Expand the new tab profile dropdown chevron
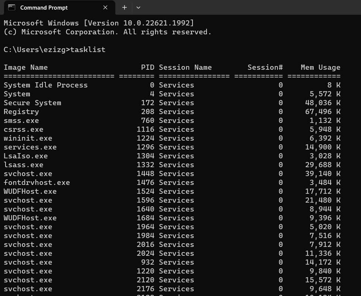Viewport: 361px width, 296px height. pos(138,7)
